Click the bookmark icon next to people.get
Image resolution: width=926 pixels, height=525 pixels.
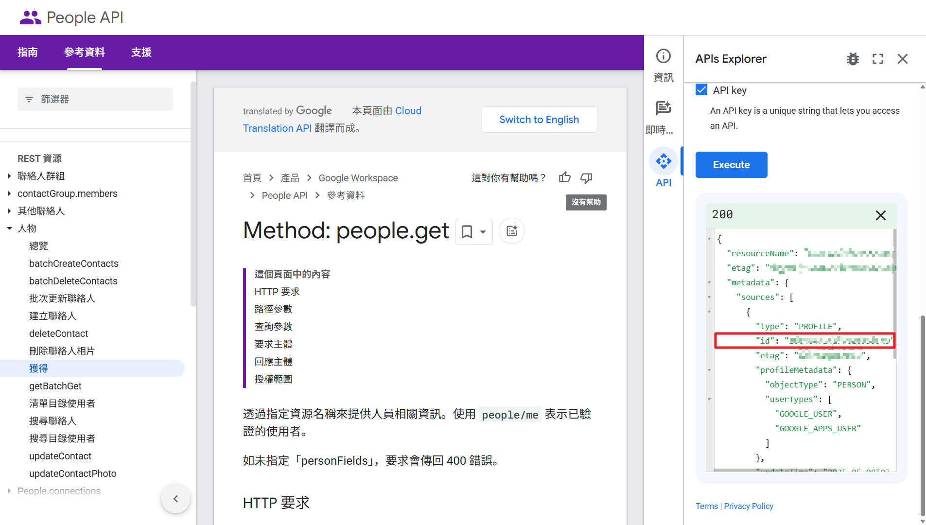pyautogui.click(x=467, y=231)
